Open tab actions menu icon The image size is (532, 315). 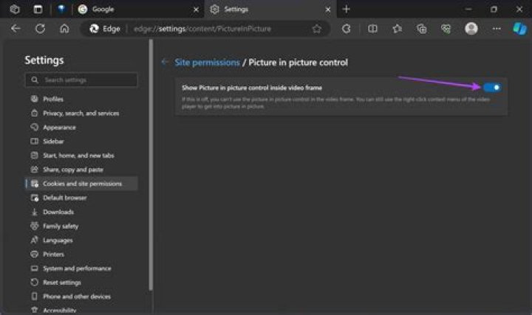tap(38, 9)
